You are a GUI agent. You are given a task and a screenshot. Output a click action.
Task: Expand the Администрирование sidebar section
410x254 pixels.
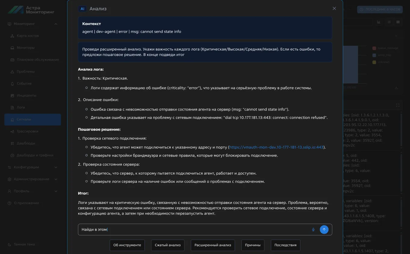tap(56, 179)
